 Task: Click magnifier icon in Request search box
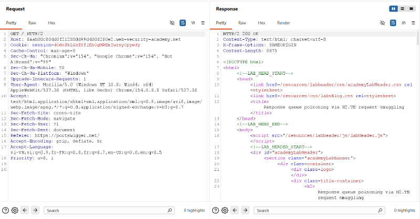tap(170, 211)
